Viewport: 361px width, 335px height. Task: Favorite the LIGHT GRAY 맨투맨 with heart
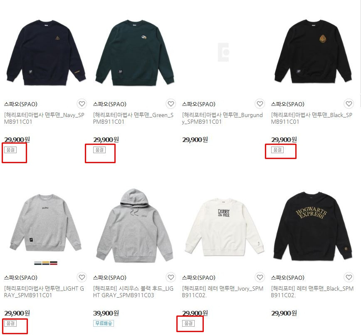tap(82, 278)
